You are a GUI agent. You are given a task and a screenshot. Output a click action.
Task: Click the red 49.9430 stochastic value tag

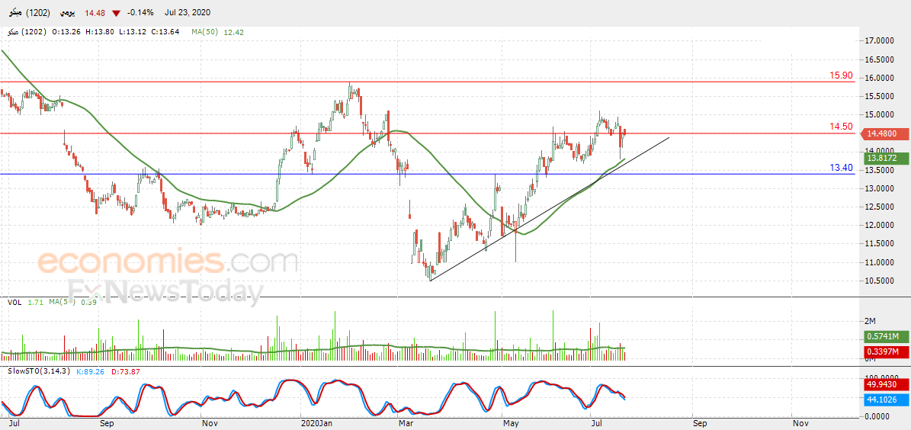881,383
